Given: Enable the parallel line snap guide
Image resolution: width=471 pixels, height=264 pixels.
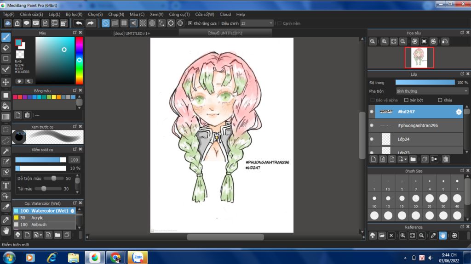Looking at the screenshot, I should [x=115, y=23].
